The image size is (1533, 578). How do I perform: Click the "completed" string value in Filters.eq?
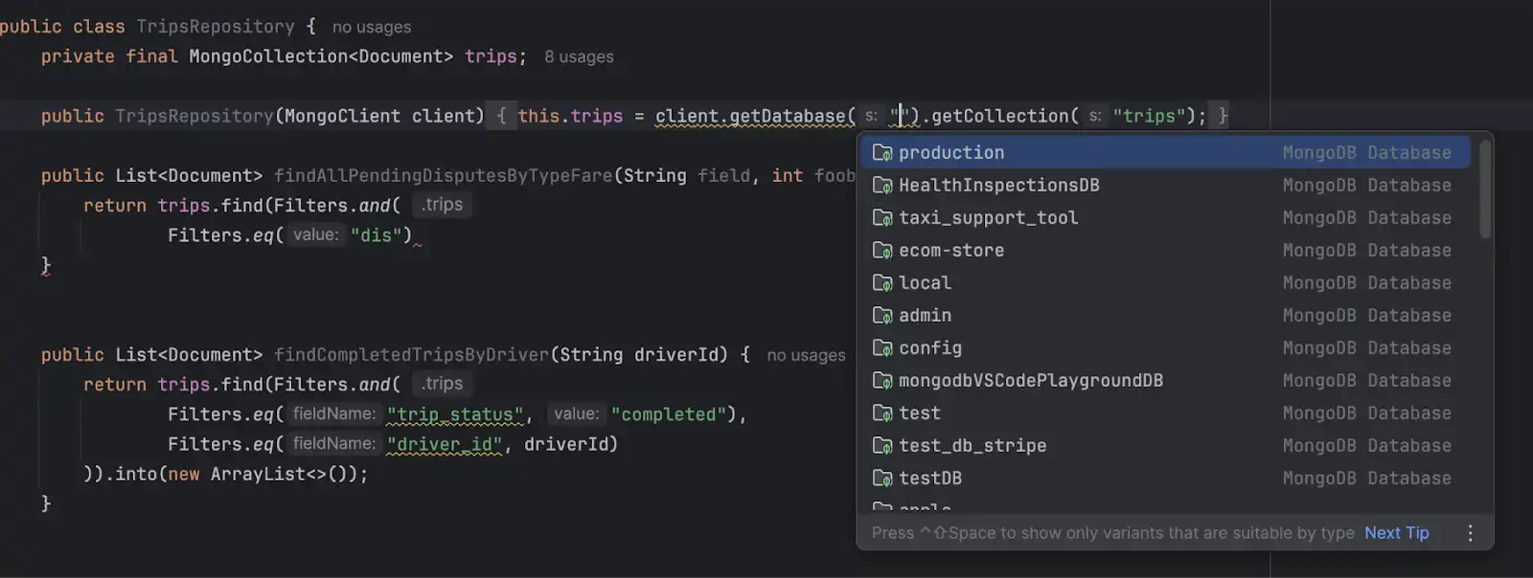[668, 414]
